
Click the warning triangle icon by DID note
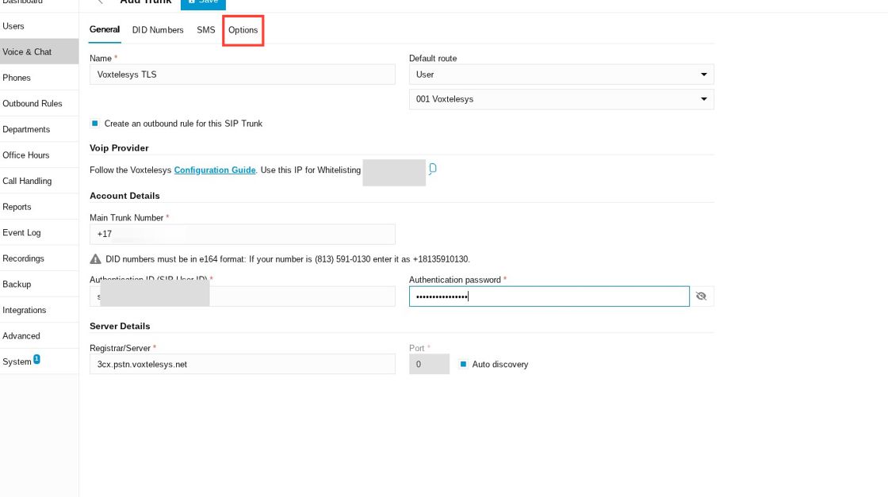coord(95,259)
